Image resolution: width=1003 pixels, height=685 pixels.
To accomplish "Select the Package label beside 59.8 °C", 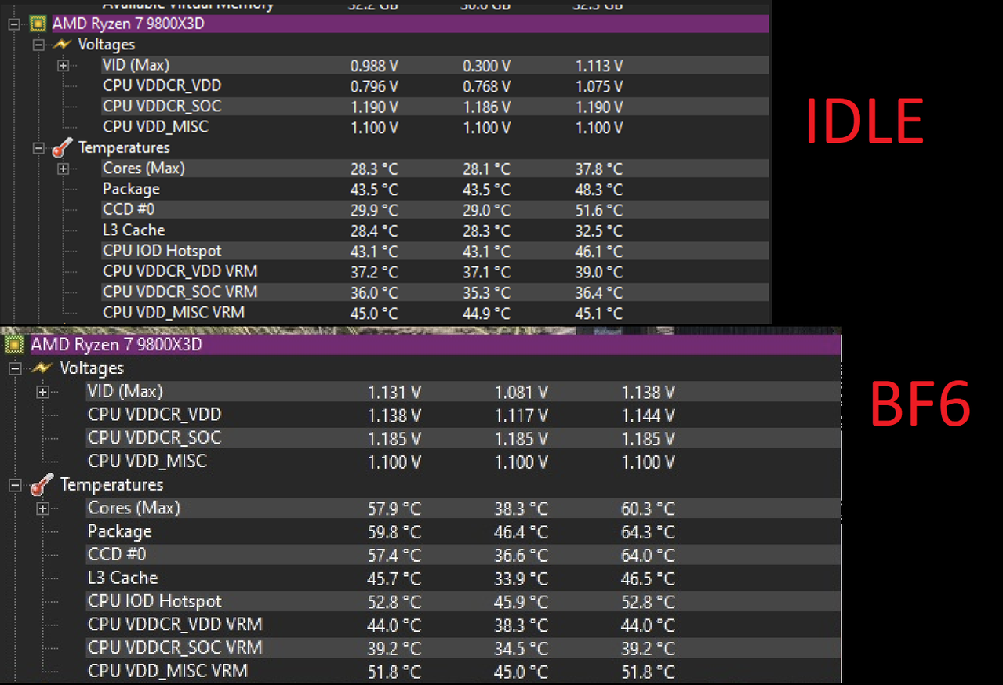I will click(x=120, y=531).
